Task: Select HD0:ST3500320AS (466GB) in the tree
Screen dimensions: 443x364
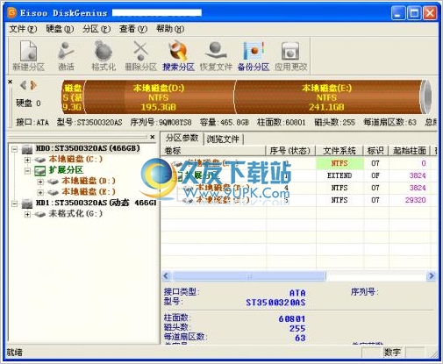Action: click(x=88, y=148)
